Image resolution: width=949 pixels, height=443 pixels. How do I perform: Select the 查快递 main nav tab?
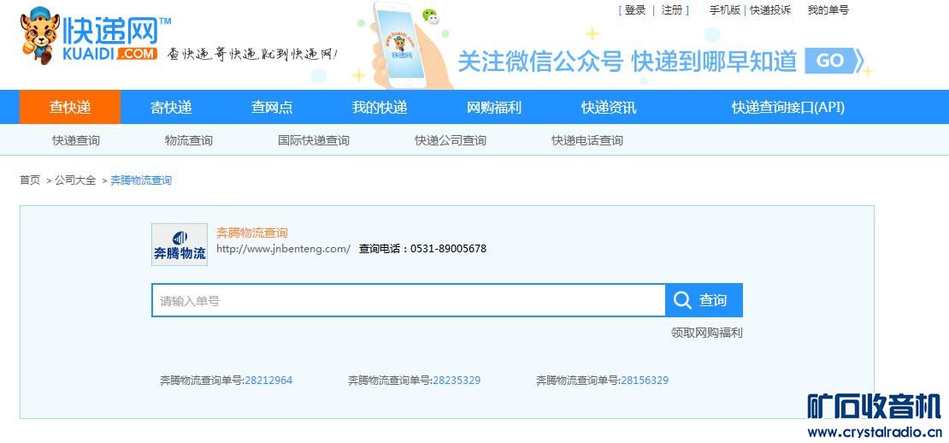(70, 107)
